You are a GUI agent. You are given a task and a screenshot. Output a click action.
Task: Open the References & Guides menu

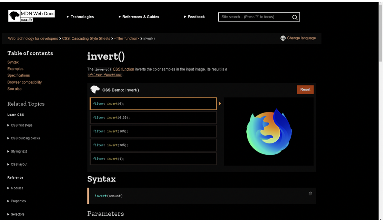coord(139,17)
